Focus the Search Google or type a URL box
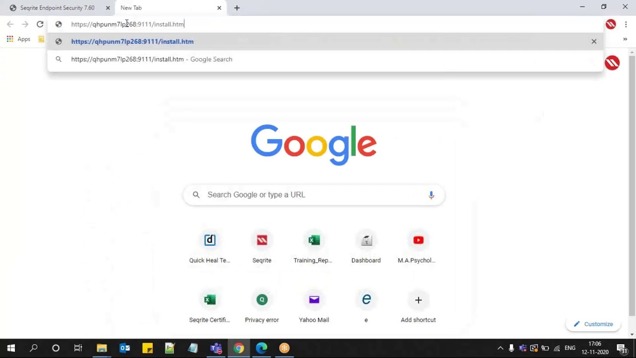This screenshot has width=636, height=358. point(314,195)
